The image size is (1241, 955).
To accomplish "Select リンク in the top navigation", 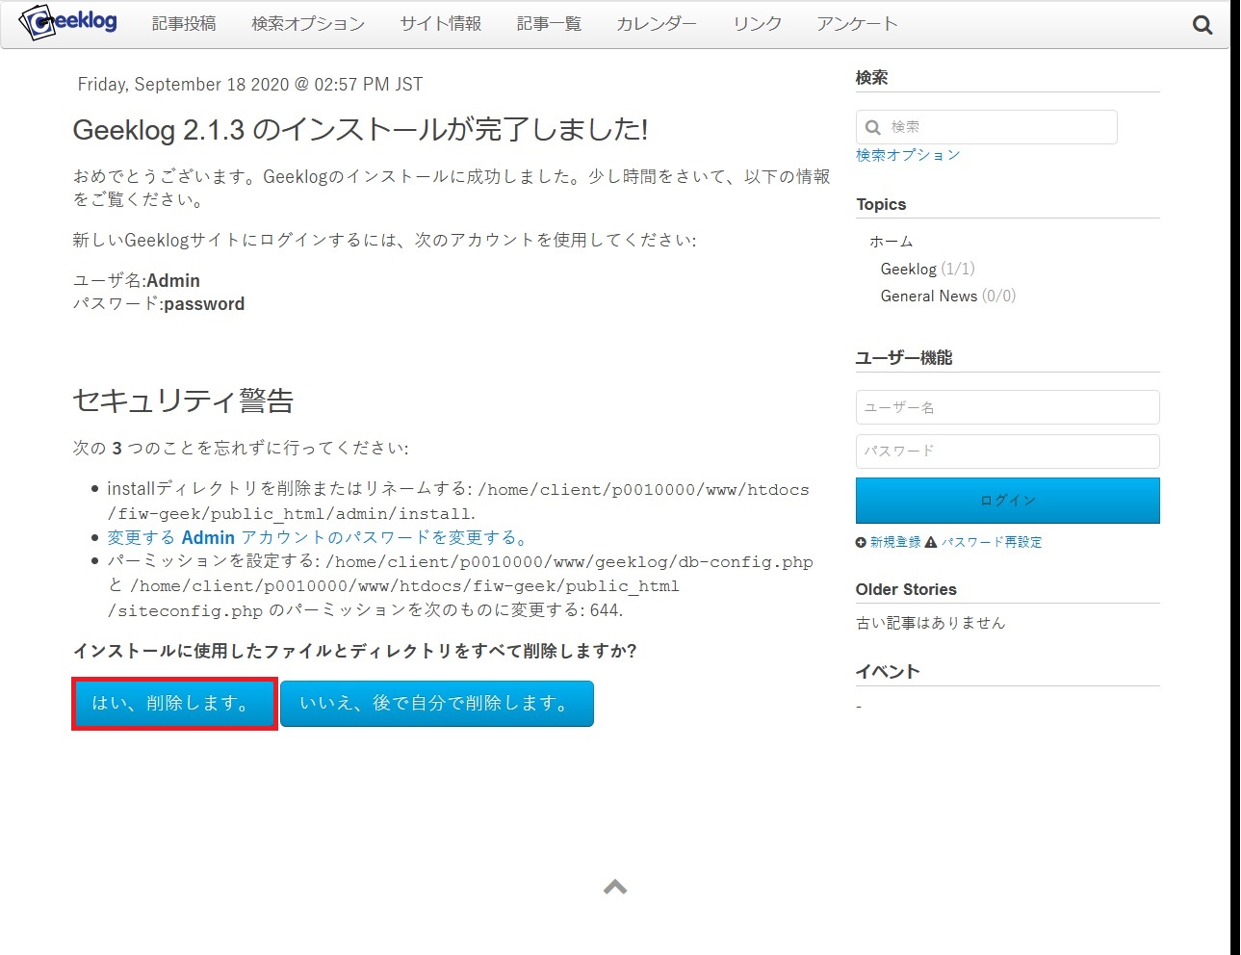I will coord(757,24).
